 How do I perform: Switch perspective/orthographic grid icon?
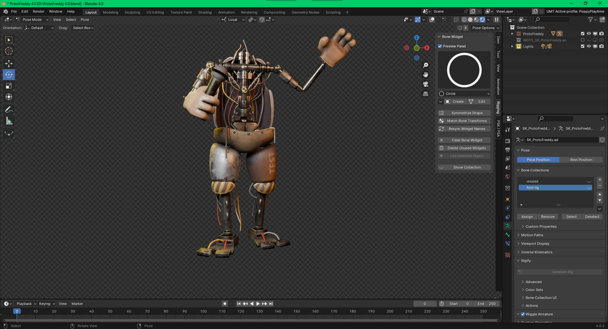point(425,94)
